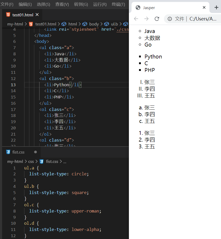Click the last cube icon in breadcrumb

(x=126, y=24)
